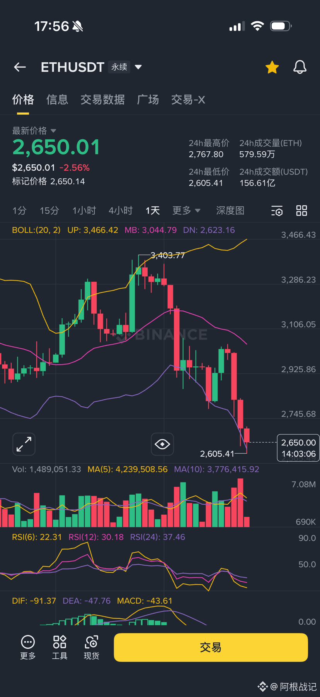
Task: Tap the back arrow icon
Action: [20, 67]
